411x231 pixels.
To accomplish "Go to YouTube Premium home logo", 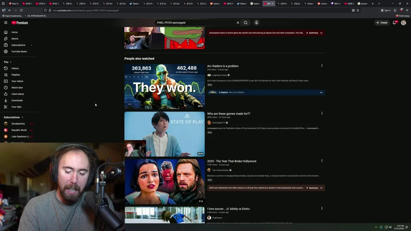I will 20,23.
